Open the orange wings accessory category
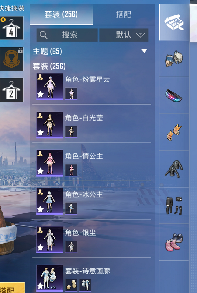197x293 pixels. click(174, 132)
